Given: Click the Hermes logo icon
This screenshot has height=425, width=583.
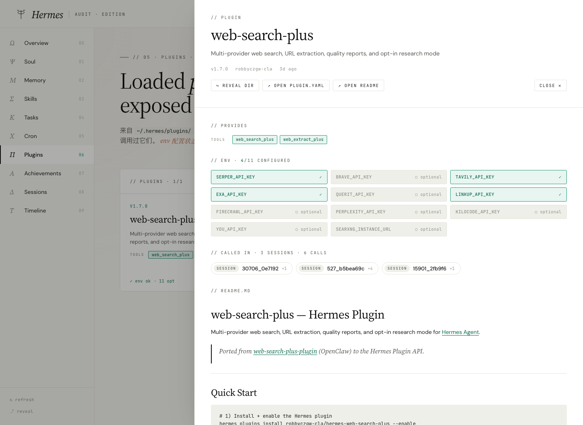Looking at the screenshot, I should pos(21,14).
